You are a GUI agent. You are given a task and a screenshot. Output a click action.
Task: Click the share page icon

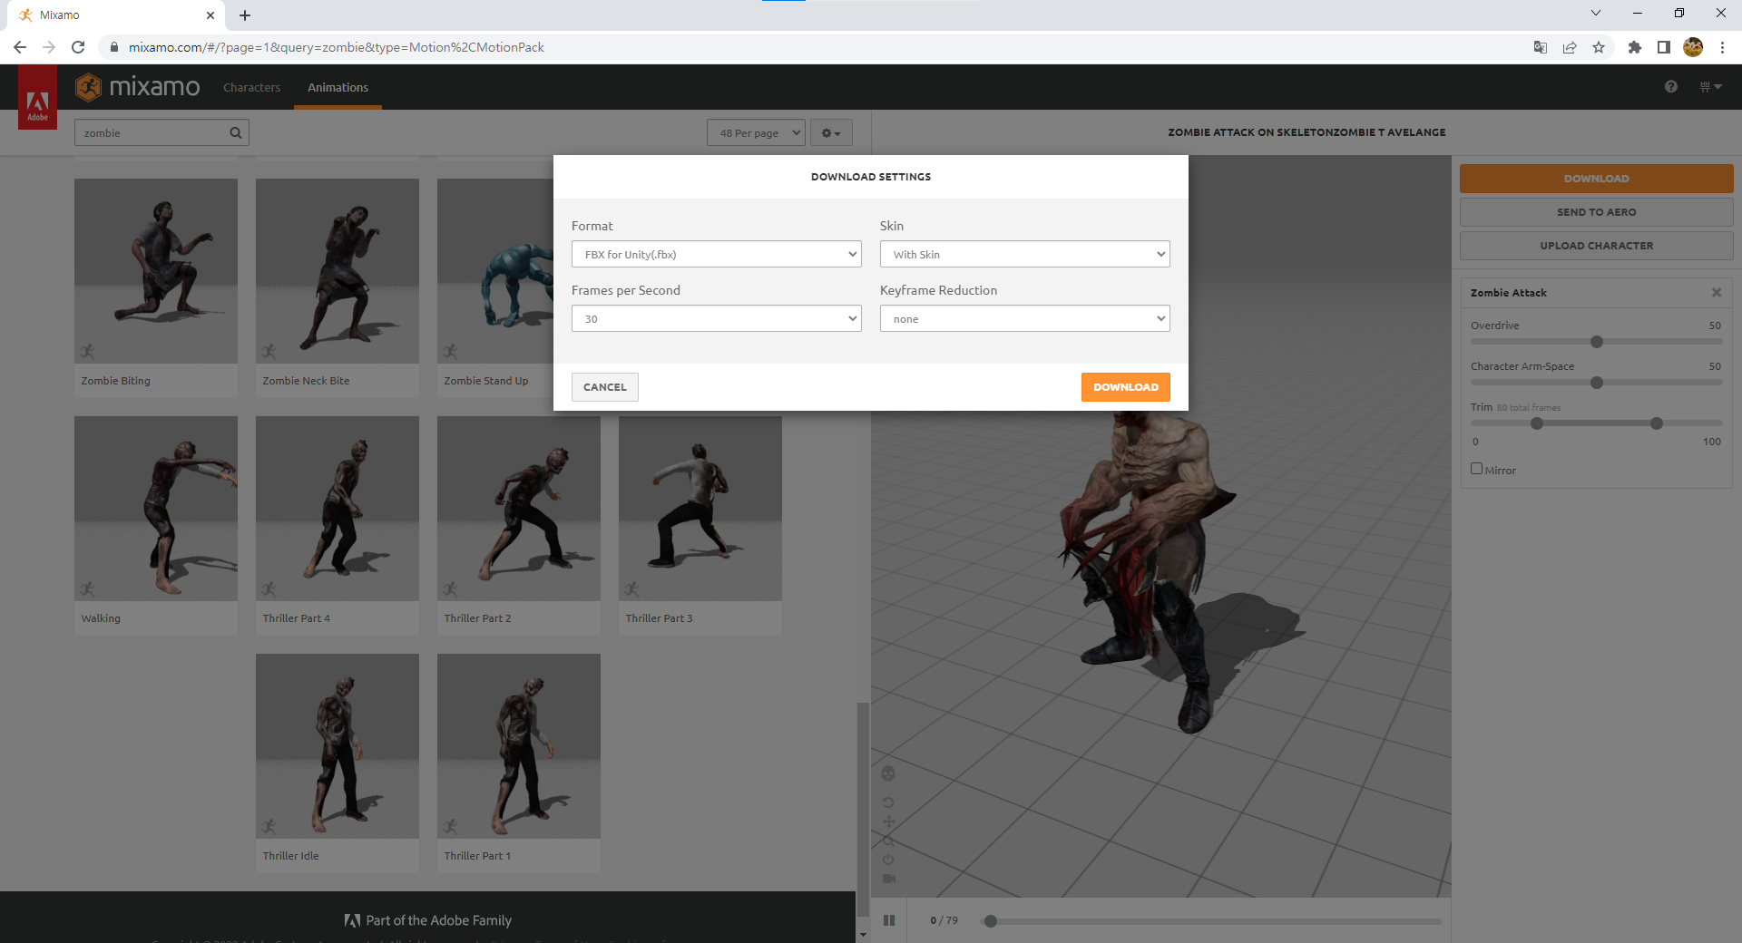point(1570,47)
